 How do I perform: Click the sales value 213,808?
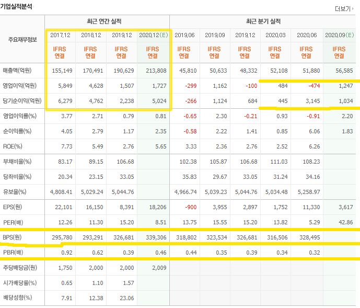pos(156,71)
